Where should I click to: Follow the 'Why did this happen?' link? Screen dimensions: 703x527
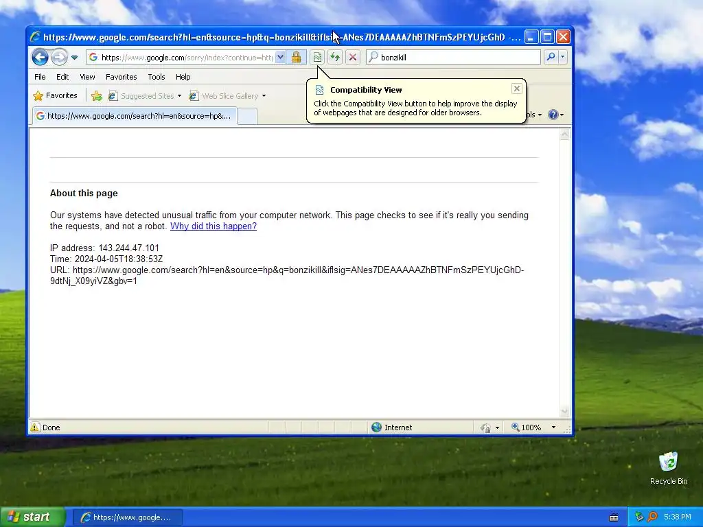[214, 226]
